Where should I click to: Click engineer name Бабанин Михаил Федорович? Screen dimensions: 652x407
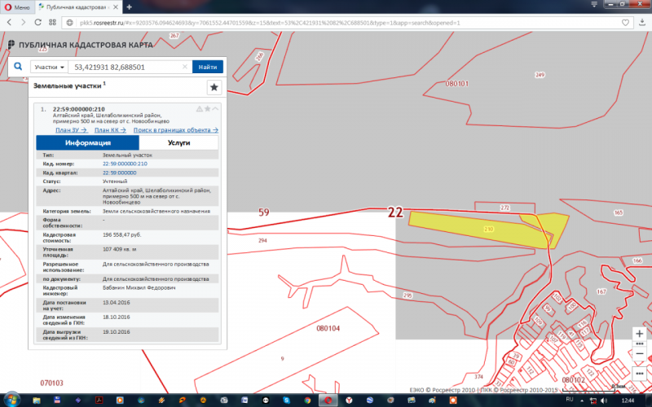click(x=139, y=287)
